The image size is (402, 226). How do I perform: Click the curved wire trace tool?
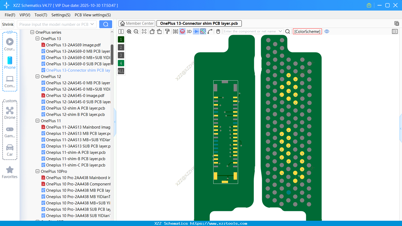point(210,31)
